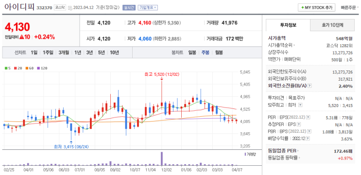Select 1일 line chart period
This screenshot has width=361, height=175.
34,52
